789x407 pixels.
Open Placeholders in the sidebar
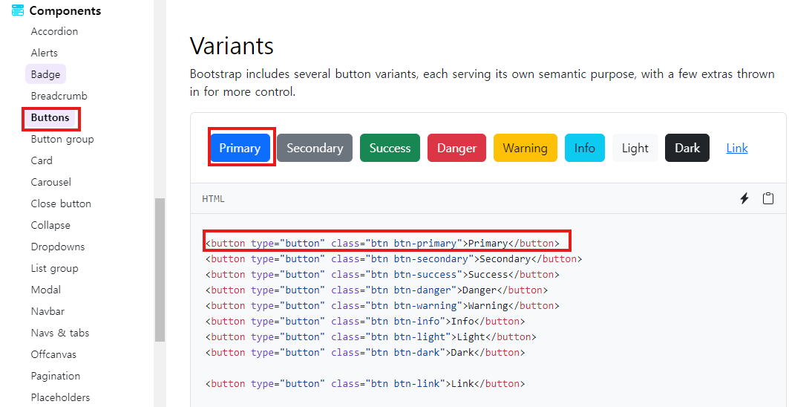point(60,397)
